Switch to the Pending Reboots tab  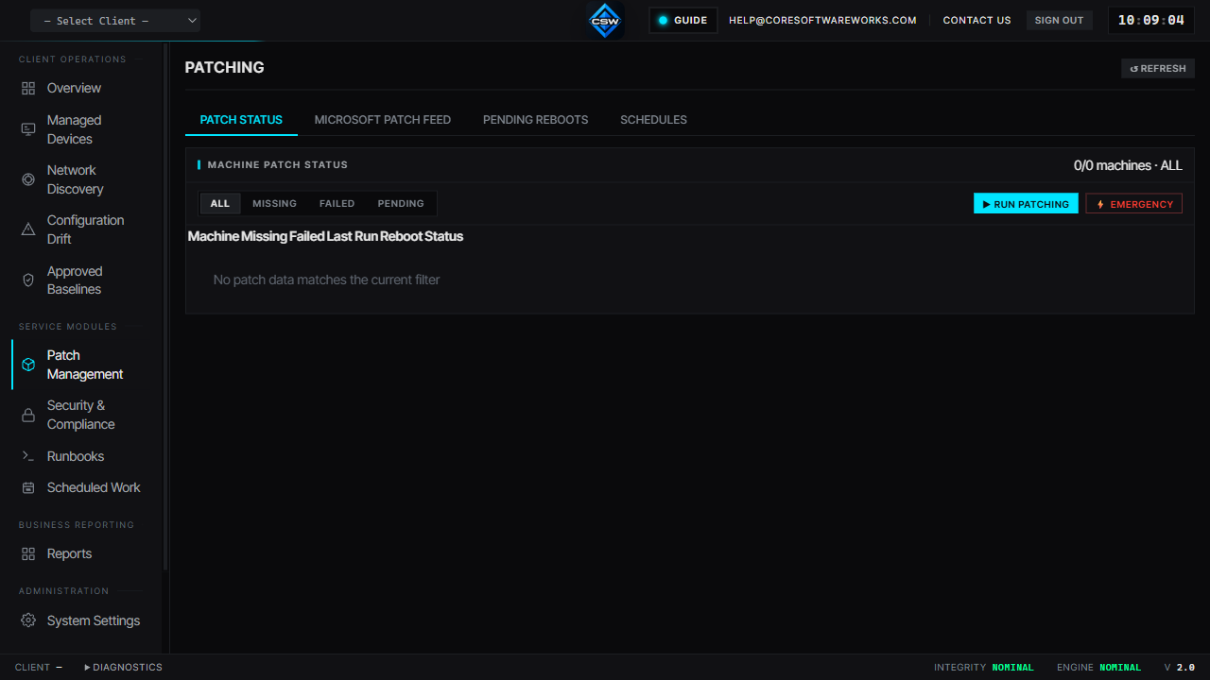coord(535,120)
